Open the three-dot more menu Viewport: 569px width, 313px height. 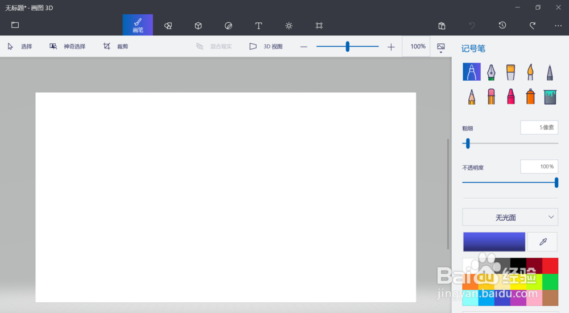coord(558,26)
